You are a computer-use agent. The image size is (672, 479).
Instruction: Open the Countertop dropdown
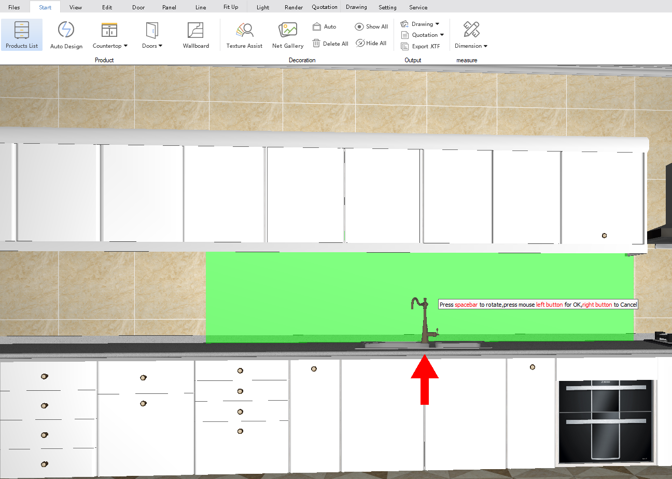tap(110, 35)
